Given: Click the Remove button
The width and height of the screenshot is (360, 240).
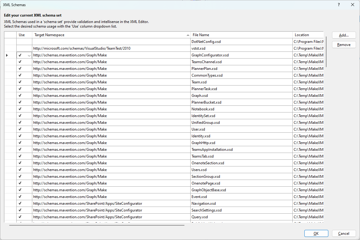Looking at the screenshot, I should click(344, 45).
